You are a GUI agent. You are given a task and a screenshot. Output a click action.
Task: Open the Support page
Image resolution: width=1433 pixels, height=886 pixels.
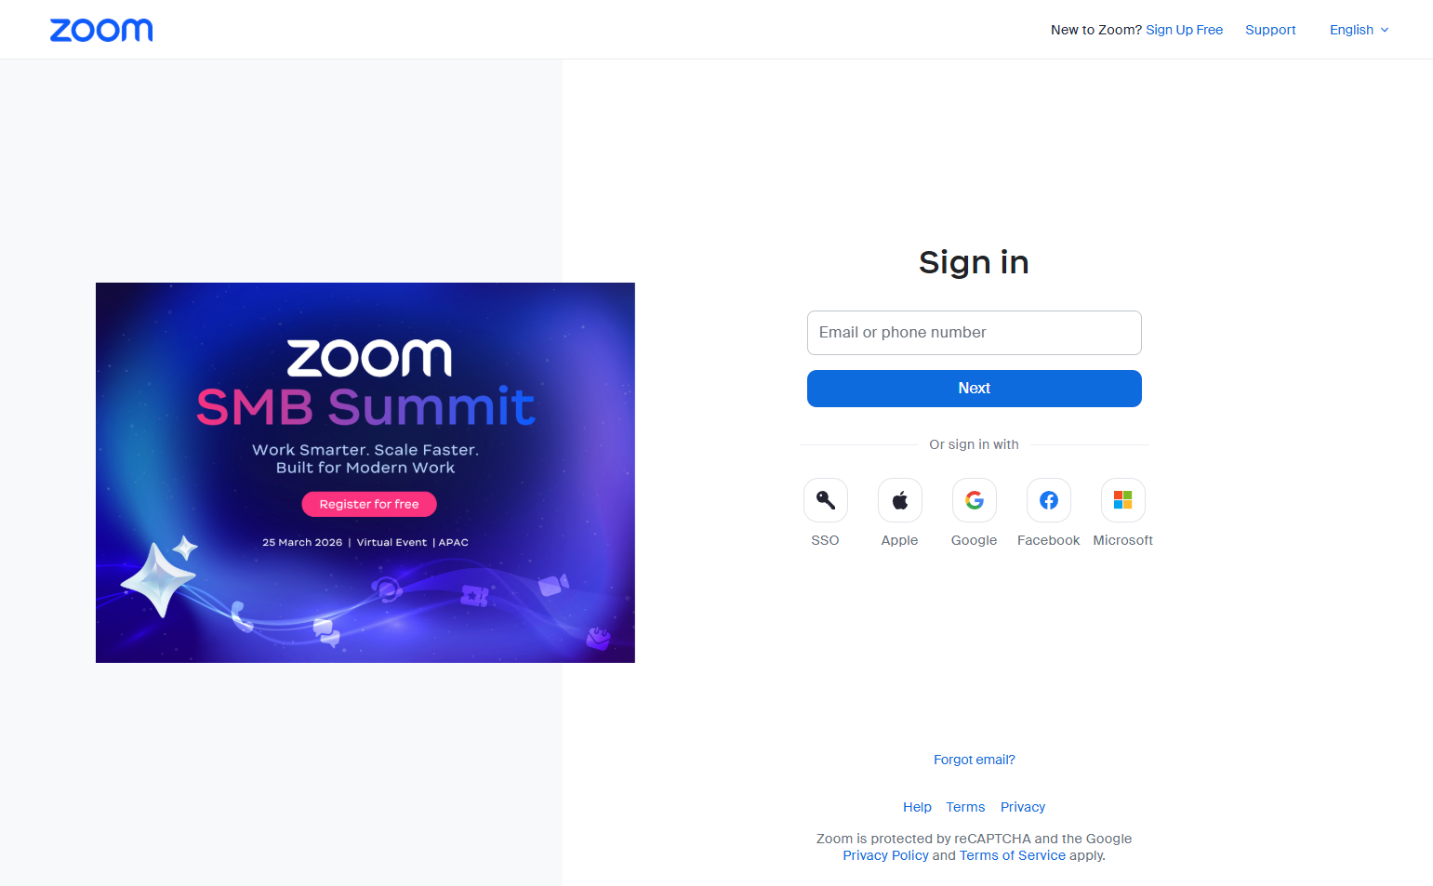click(x=1270, y=29)
